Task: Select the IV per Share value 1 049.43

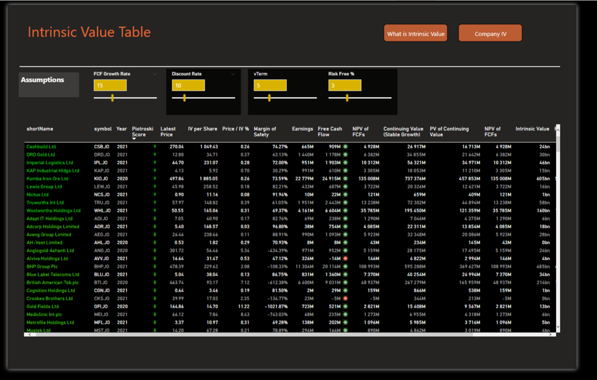Action: pos(209,146)
